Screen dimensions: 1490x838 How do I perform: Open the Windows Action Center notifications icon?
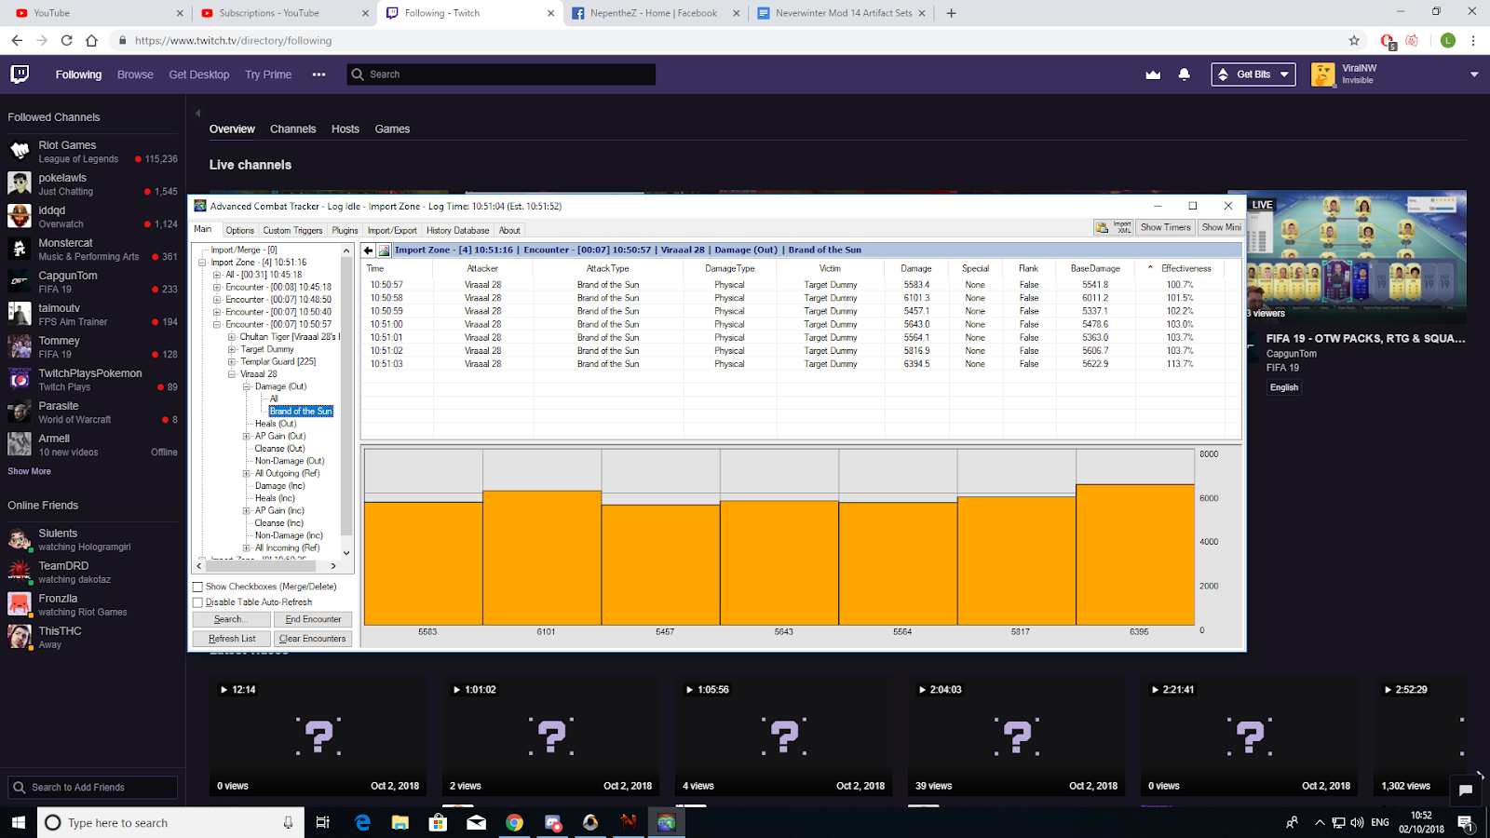1465,822
